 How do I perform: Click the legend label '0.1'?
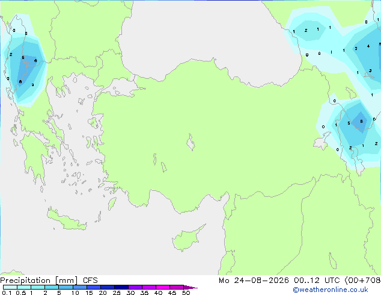pyautogui.click(x=7, y=293)
